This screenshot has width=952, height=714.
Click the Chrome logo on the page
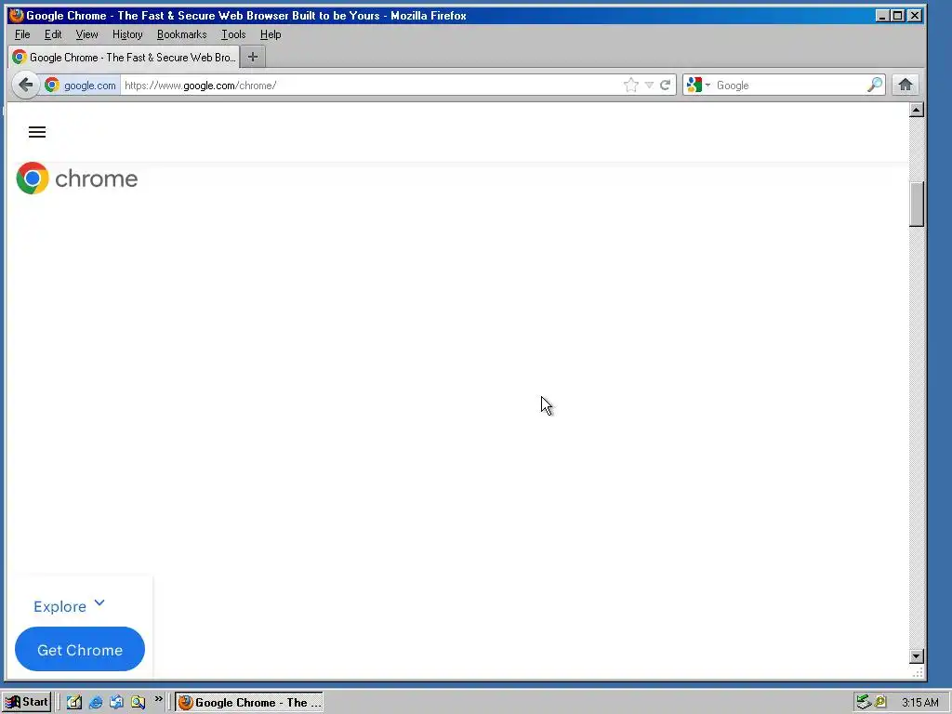77,178
